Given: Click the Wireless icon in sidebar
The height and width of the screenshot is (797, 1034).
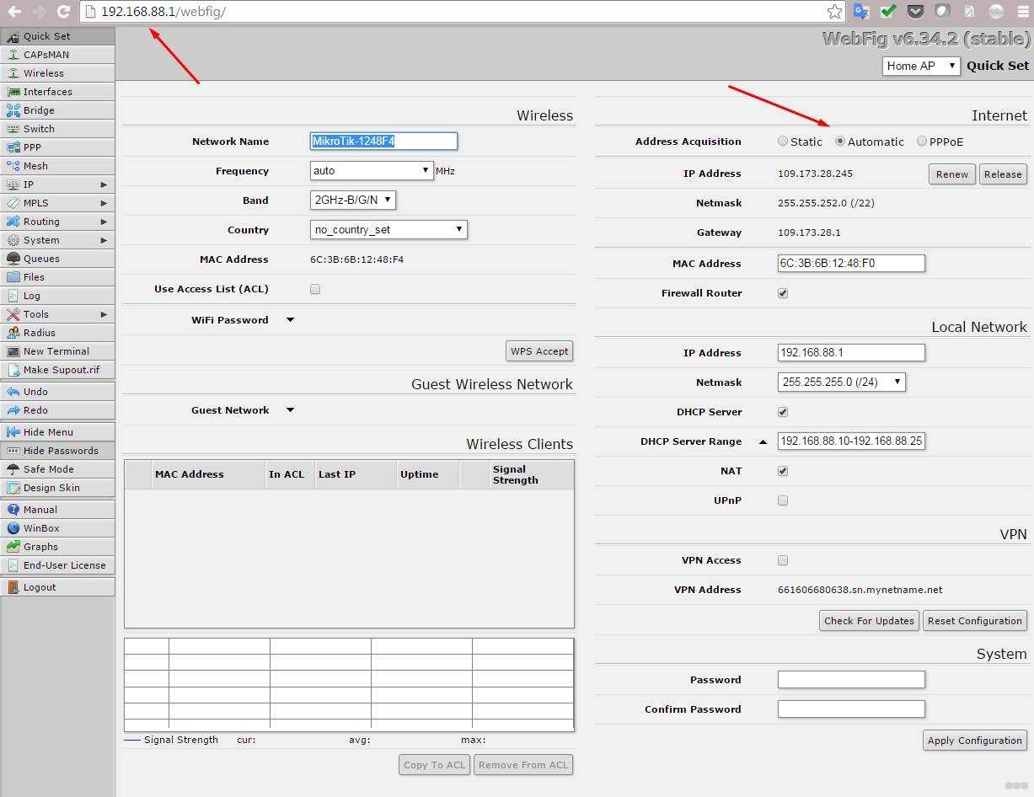Looking at the screenshot, I should tap(13, 73).
